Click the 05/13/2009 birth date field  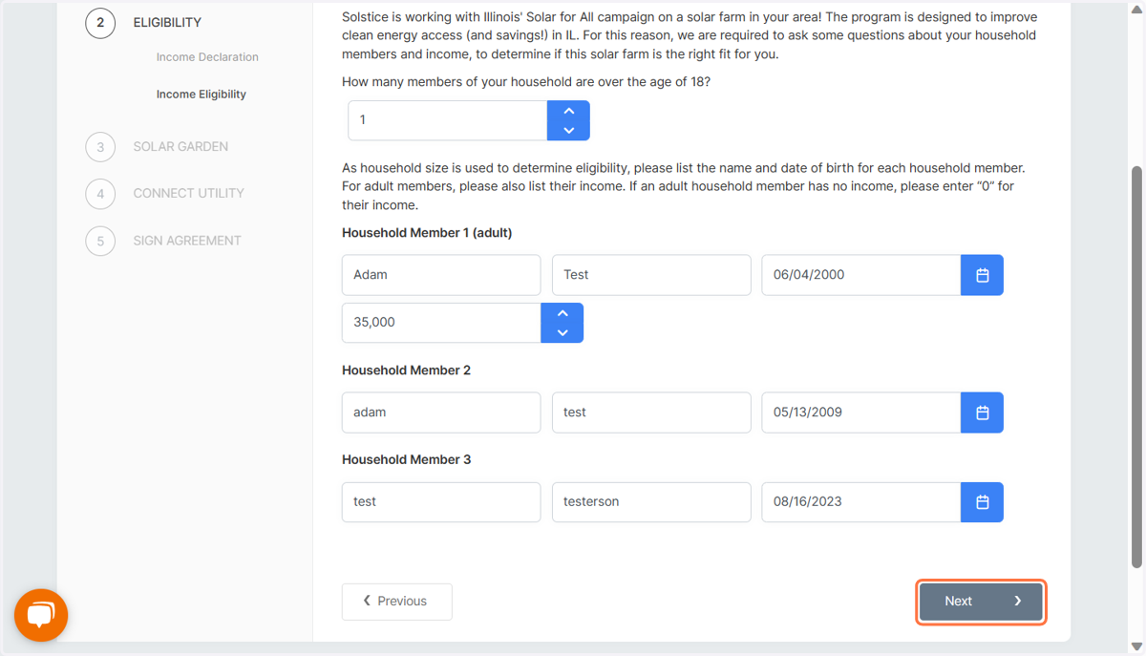coord(861,413)
